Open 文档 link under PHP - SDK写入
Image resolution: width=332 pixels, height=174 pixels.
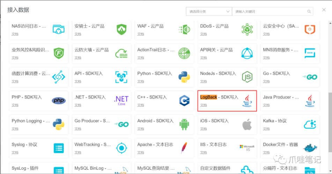pos(15,105)
